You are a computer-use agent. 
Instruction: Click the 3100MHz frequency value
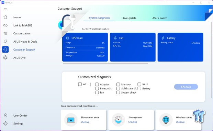(100, 47)
